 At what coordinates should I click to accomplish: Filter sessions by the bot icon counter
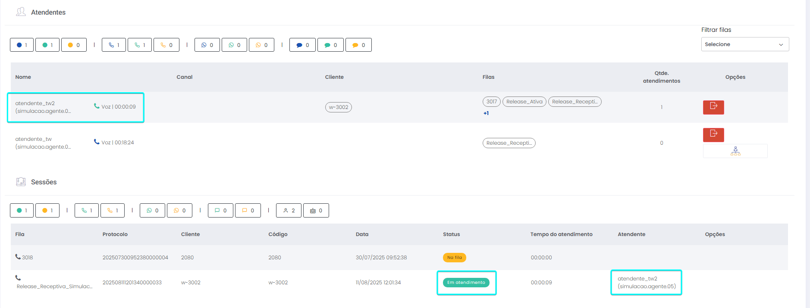(x=316, y=211)
